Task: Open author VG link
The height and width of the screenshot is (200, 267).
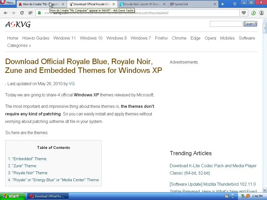Action: (x=72, y=84)
